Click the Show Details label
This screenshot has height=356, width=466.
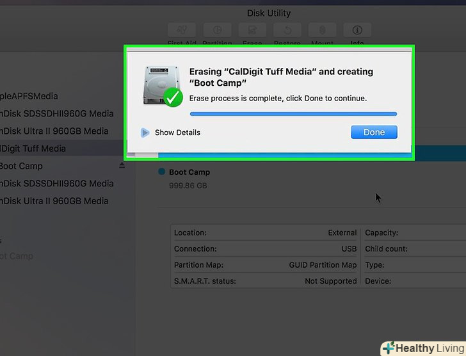coord(177,133)
